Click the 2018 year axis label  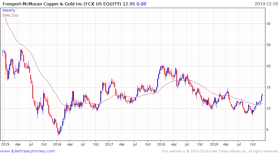(161, 144)
